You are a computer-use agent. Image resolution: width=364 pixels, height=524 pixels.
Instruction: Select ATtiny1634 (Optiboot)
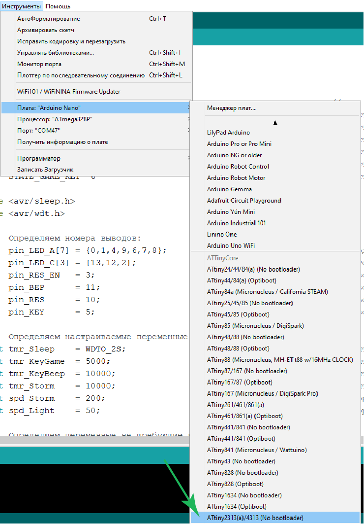(x=275, y=507)
